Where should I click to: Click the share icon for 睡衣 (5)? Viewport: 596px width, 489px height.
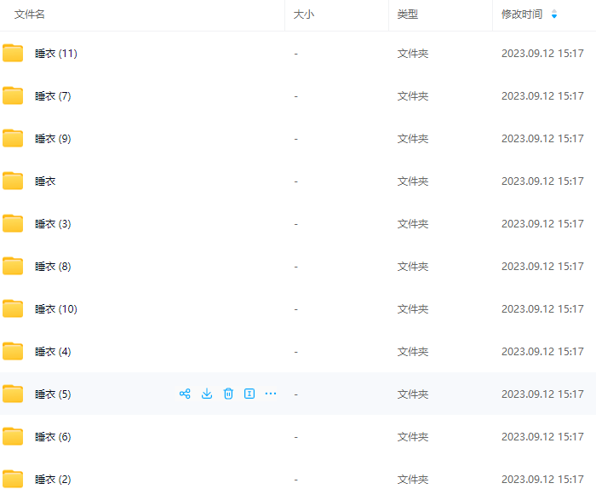pyautogui.click(x=185, y=394)
